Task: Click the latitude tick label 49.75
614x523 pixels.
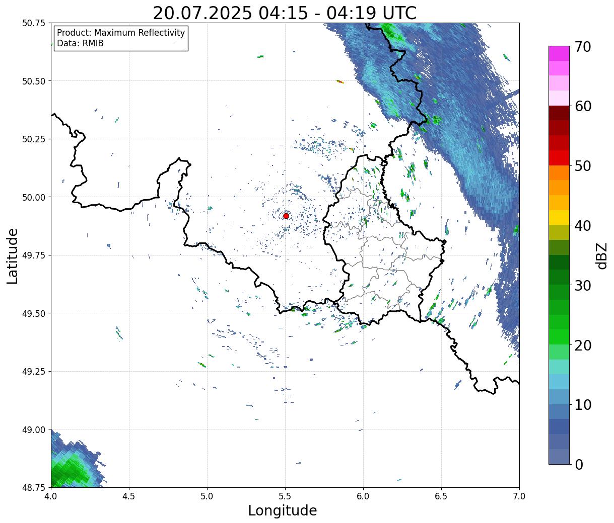Action: pyautogui.click(x=34, y=255)
